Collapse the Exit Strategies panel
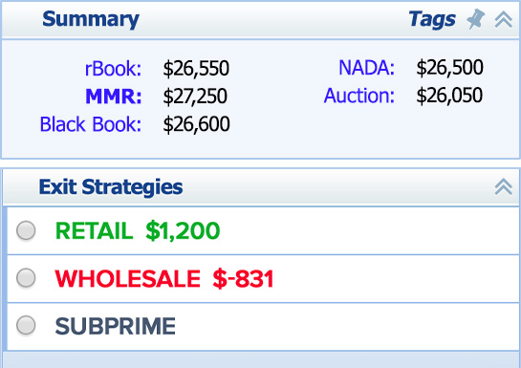The height and width of the screenshot is (368, 521). coord(504,186)
